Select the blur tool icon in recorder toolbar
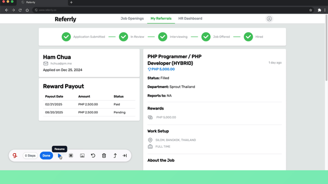Image resolution: width=328 pixels, height=184 pixels. click(71, 156)
